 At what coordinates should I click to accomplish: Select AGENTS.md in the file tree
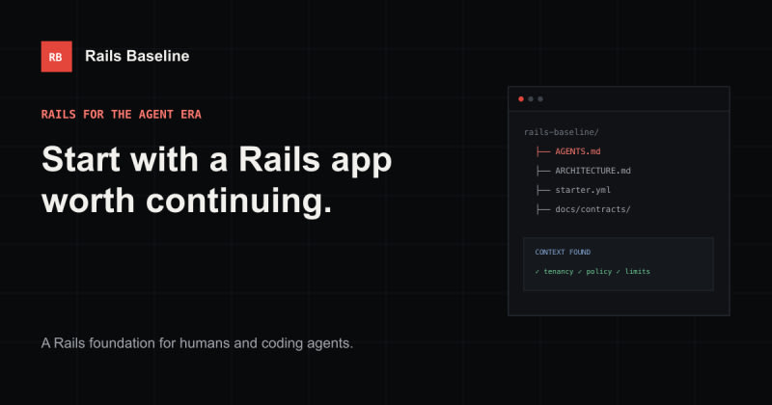coord(578,151)
